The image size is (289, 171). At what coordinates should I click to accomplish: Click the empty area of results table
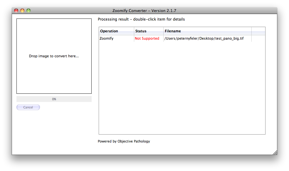pos(182,88)
